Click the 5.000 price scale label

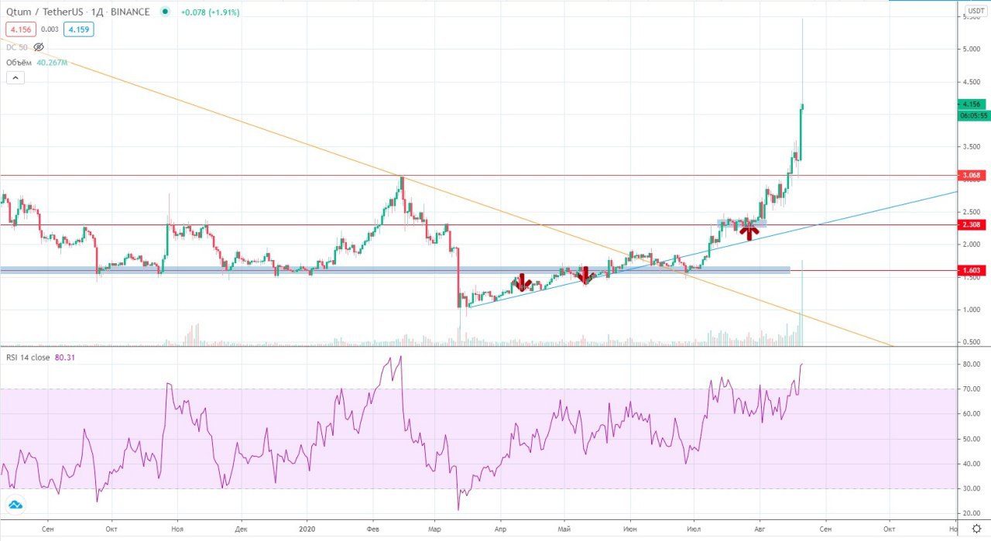point(972,49)
